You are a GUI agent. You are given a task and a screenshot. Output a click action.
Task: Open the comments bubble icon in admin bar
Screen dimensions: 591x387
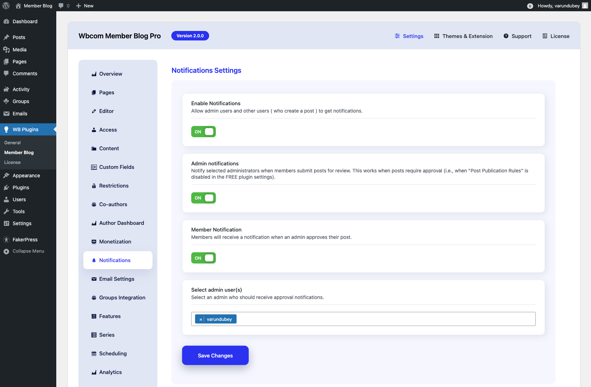click(x=61, y=6)
